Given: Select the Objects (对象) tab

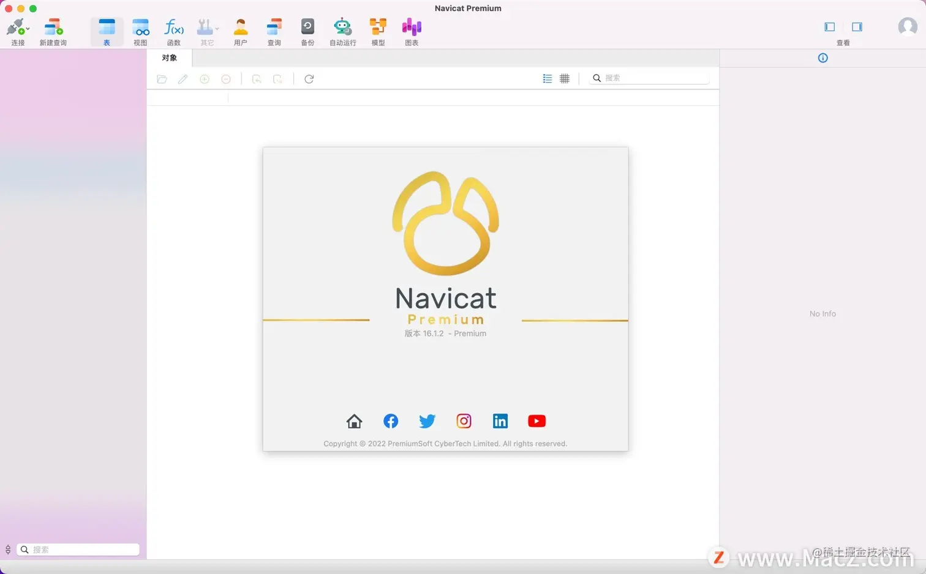Looking at the screenshot, I should pyautogui.click(x=170, y=58).
